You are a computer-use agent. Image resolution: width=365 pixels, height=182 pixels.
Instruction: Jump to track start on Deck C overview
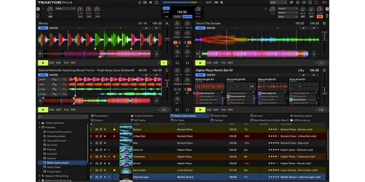[x=40, y=100]
